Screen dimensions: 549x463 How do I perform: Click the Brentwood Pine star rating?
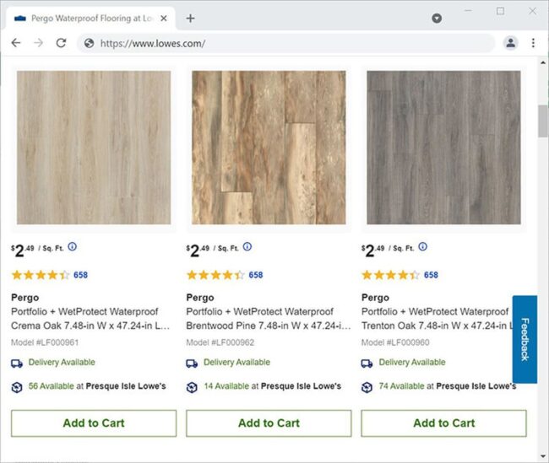215,275
